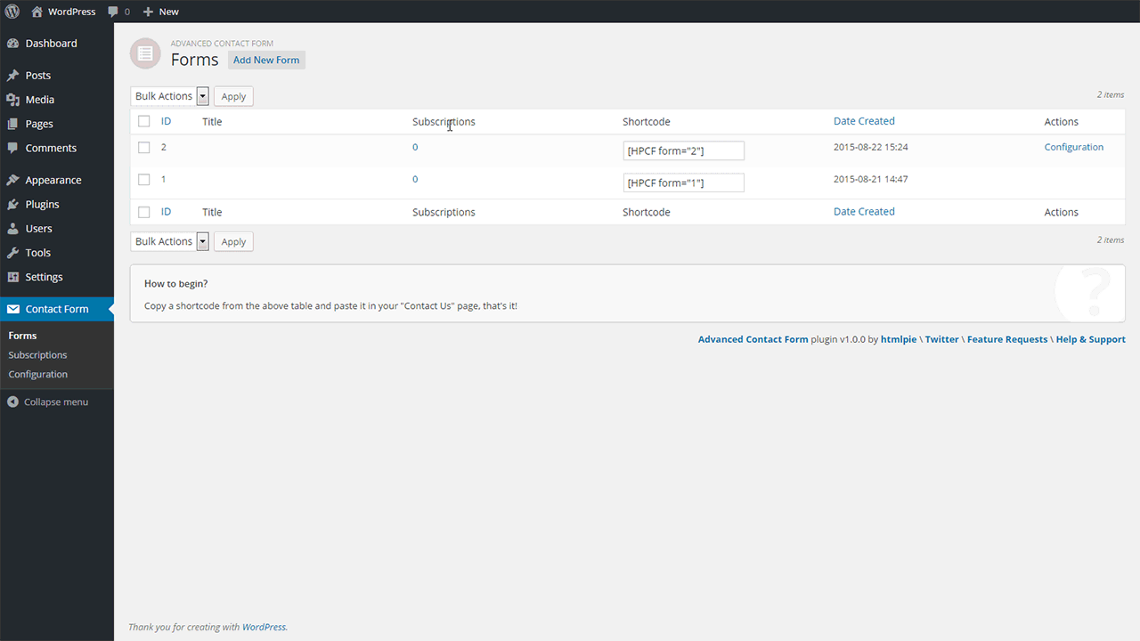The image size is (1140, 641).
Task: Click ID link in table footer
Action: (166, 212)
